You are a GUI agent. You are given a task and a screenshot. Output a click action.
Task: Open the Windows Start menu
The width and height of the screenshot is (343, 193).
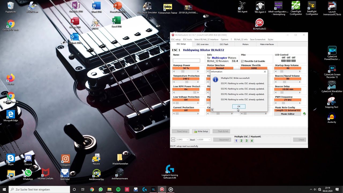click(x=4, y=189)
